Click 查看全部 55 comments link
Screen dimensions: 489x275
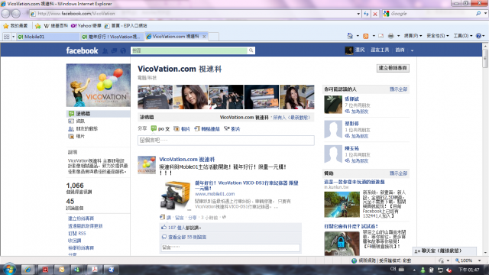point(187,238)
